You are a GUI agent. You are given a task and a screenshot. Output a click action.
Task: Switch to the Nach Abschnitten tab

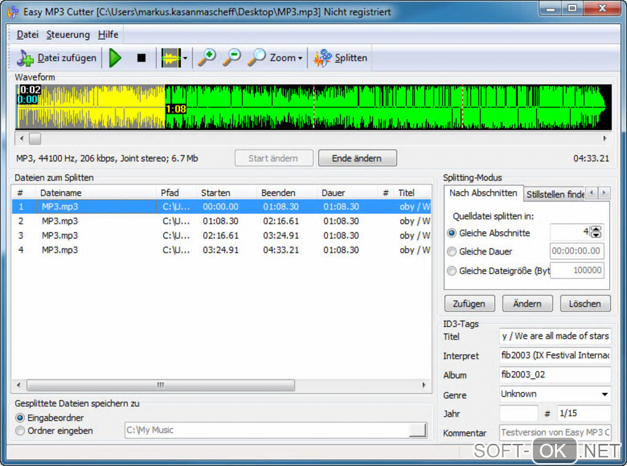[483, 193]
